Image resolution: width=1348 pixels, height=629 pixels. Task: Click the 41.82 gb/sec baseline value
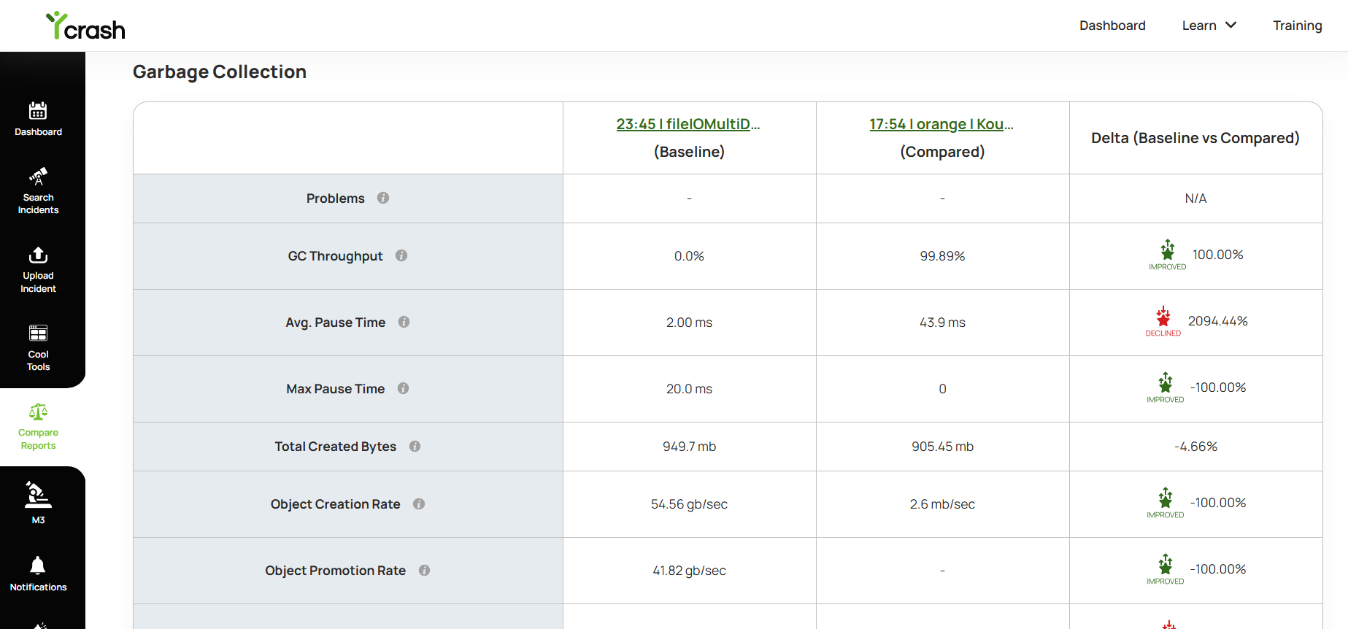[x=689, y=571]
